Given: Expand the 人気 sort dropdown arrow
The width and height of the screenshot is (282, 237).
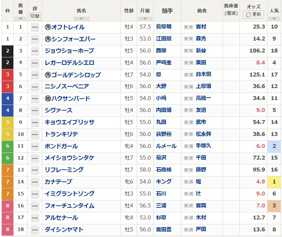Looking at the screenshot, I should pyautogui.click(x=274, y=18).
